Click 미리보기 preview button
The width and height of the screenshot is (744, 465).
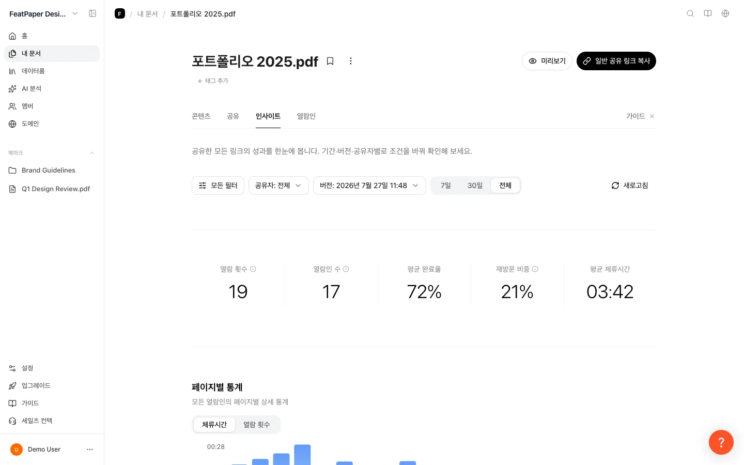(x=547, y=61)
